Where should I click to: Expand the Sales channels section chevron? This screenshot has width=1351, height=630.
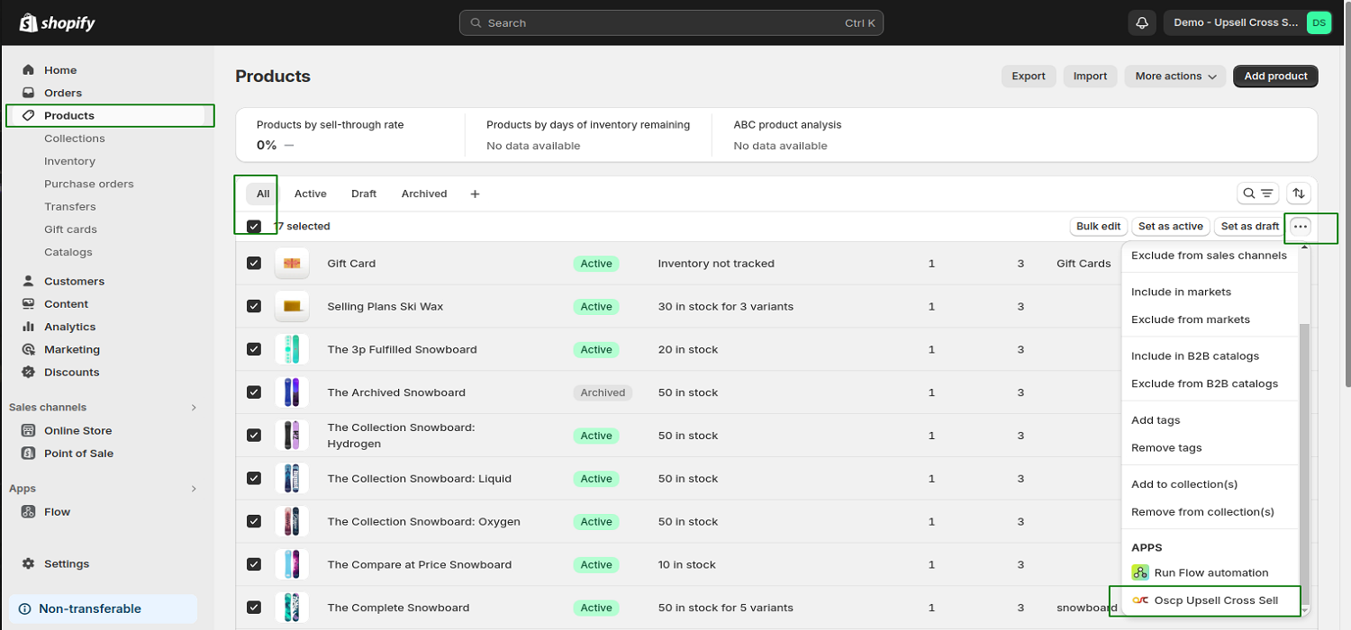tap(194, 408)
